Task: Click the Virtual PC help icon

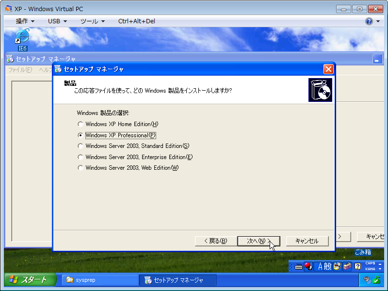Action: pyautogui.click(x=369, y=21)
